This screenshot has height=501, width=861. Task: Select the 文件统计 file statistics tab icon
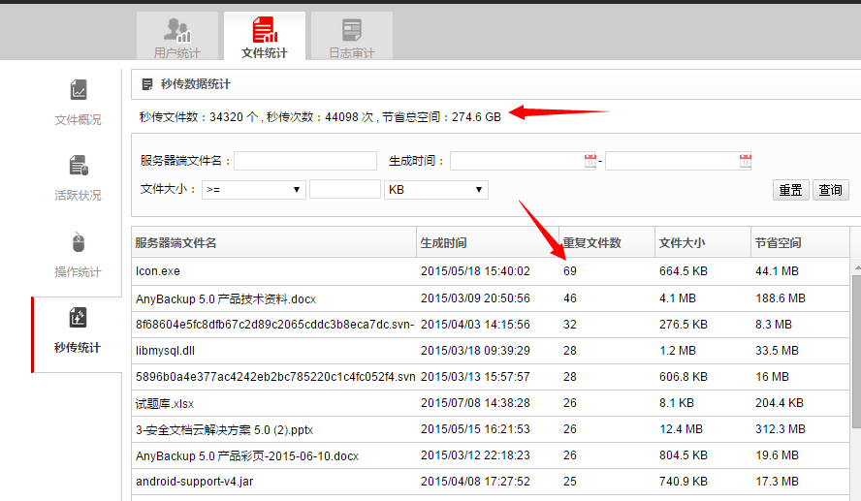pyautogui.click(x=264, y=30)
